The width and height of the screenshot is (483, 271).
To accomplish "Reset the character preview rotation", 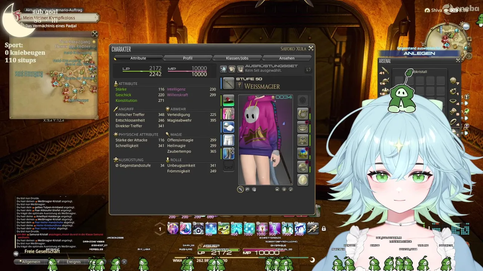I will 291,189.
